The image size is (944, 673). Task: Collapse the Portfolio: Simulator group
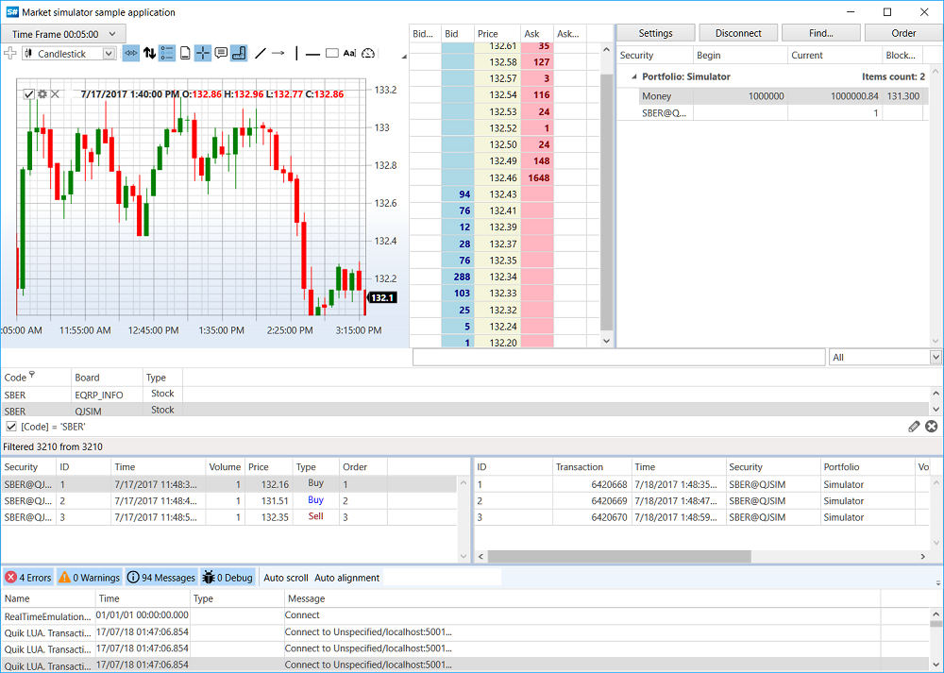click(x=633, y=77)
